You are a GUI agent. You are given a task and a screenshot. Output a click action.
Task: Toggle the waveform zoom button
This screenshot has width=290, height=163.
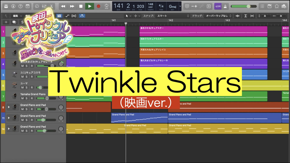pos(238,16)
